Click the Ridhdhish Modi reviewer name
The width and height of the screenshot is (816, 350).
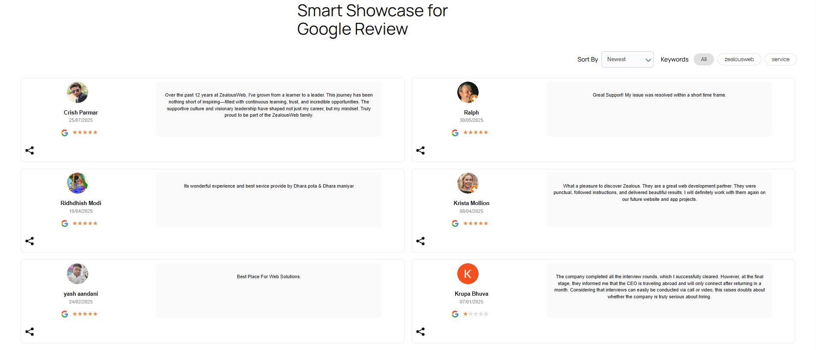click(x=81, y=203)
